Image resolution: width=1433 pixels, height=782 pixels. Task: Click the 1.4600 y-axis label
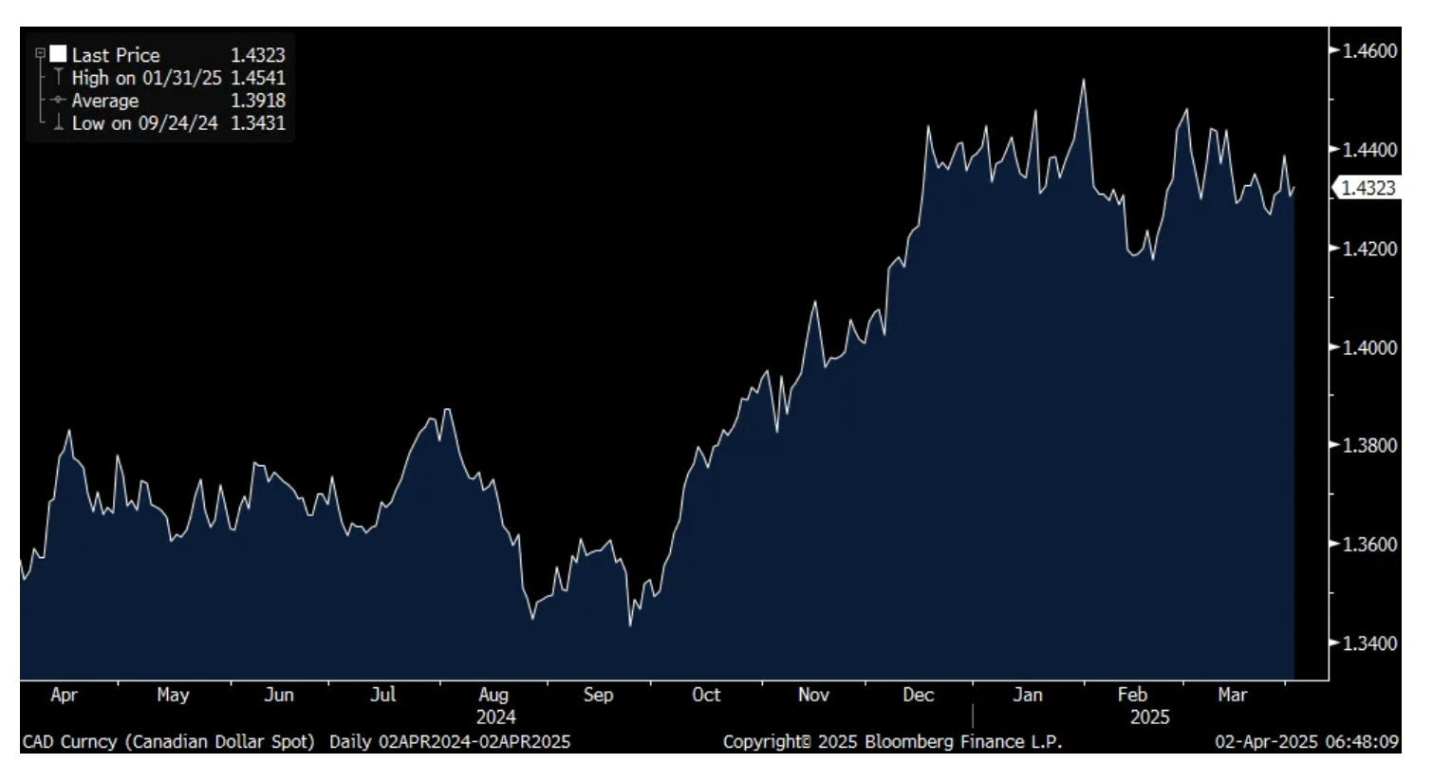coord(1368,50)
